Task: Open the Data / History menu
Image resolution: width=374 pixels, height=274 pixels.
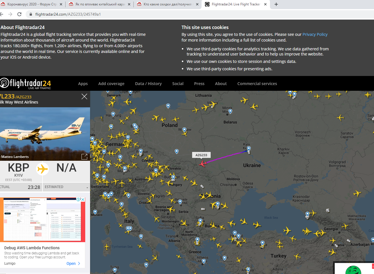Action: coord(148,84)
